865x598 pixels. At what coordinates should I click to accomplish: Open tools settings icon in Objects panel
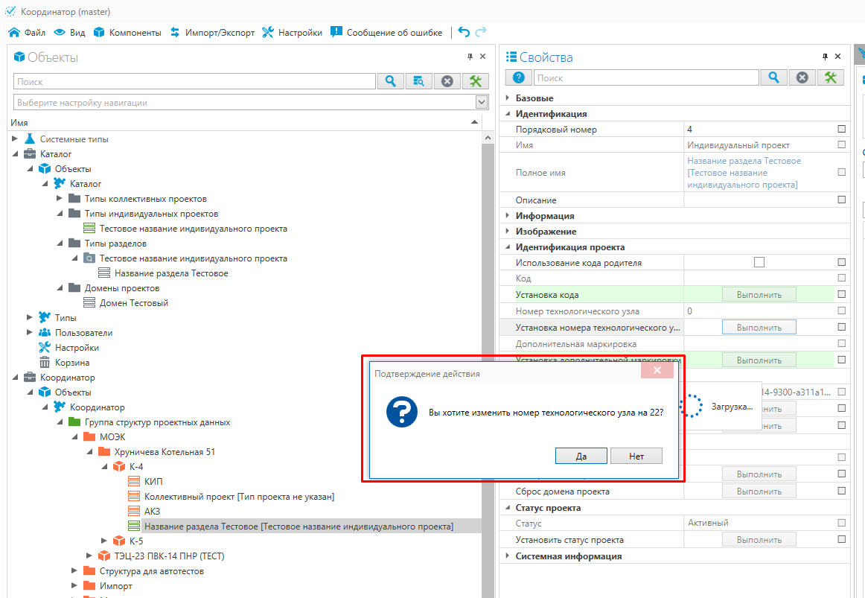476,81
